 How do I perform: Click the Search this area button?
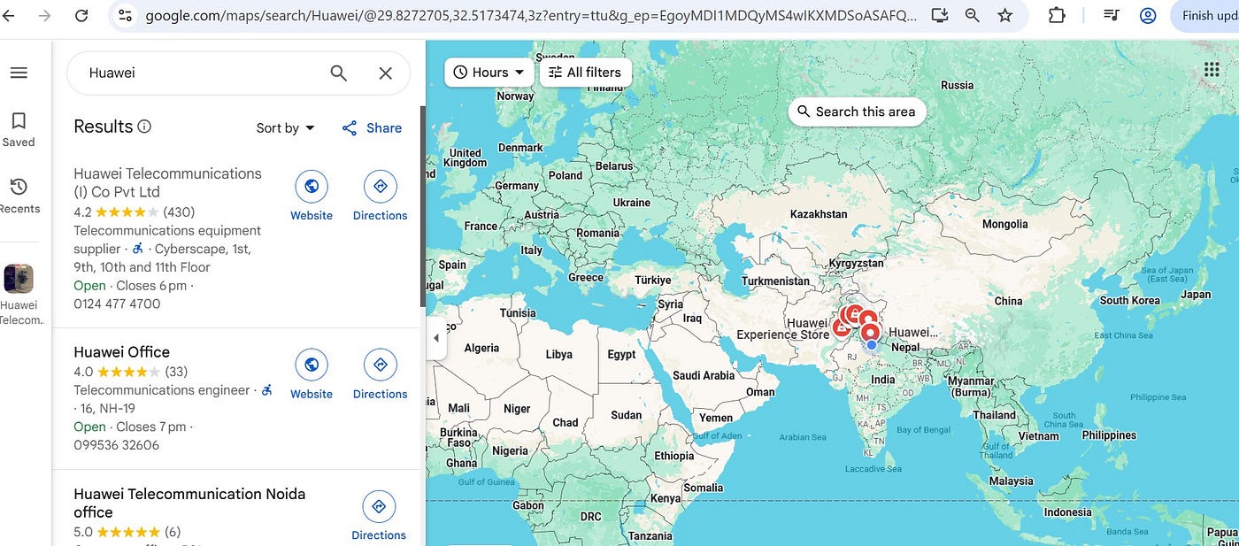856,112
